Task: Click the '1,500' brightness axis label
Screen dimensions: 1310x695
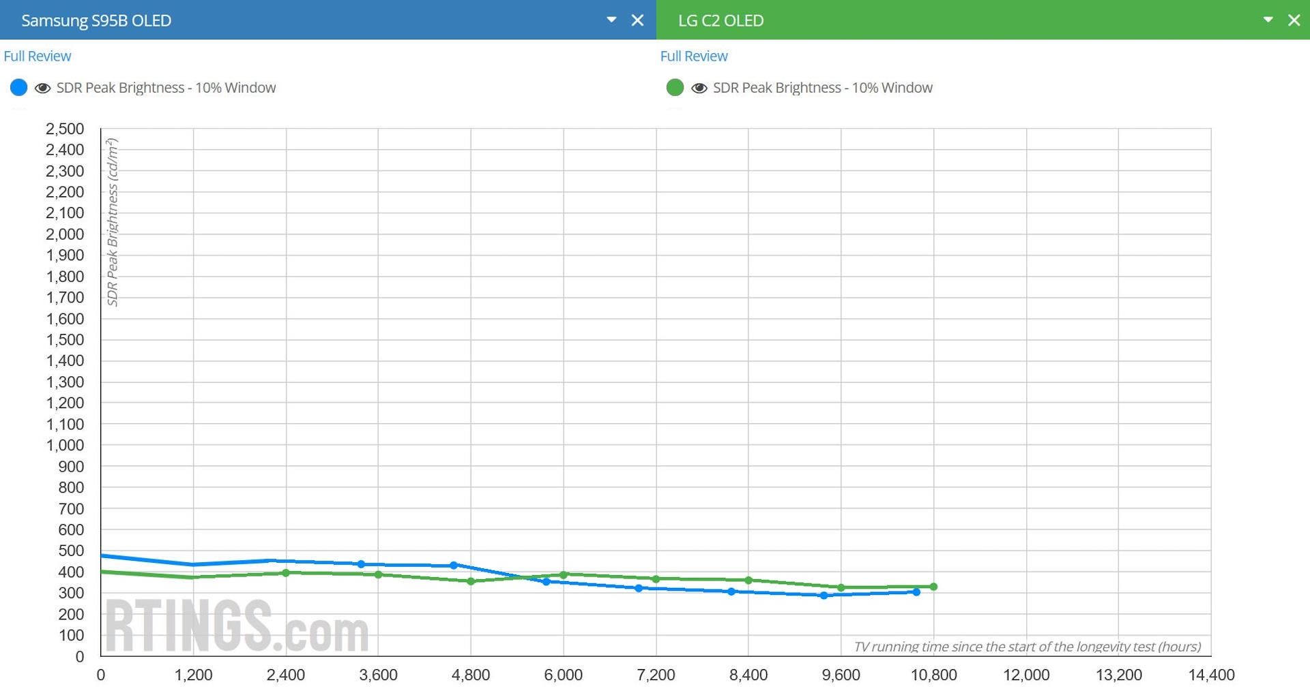Action: (65, 340)
